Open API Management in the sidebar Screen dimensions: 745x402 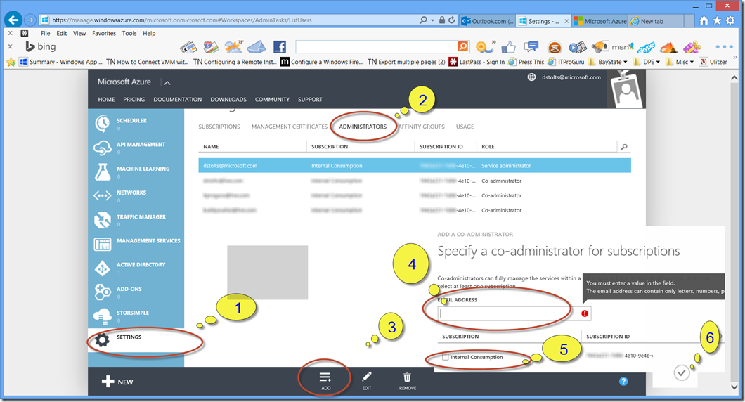coord(136,148)
